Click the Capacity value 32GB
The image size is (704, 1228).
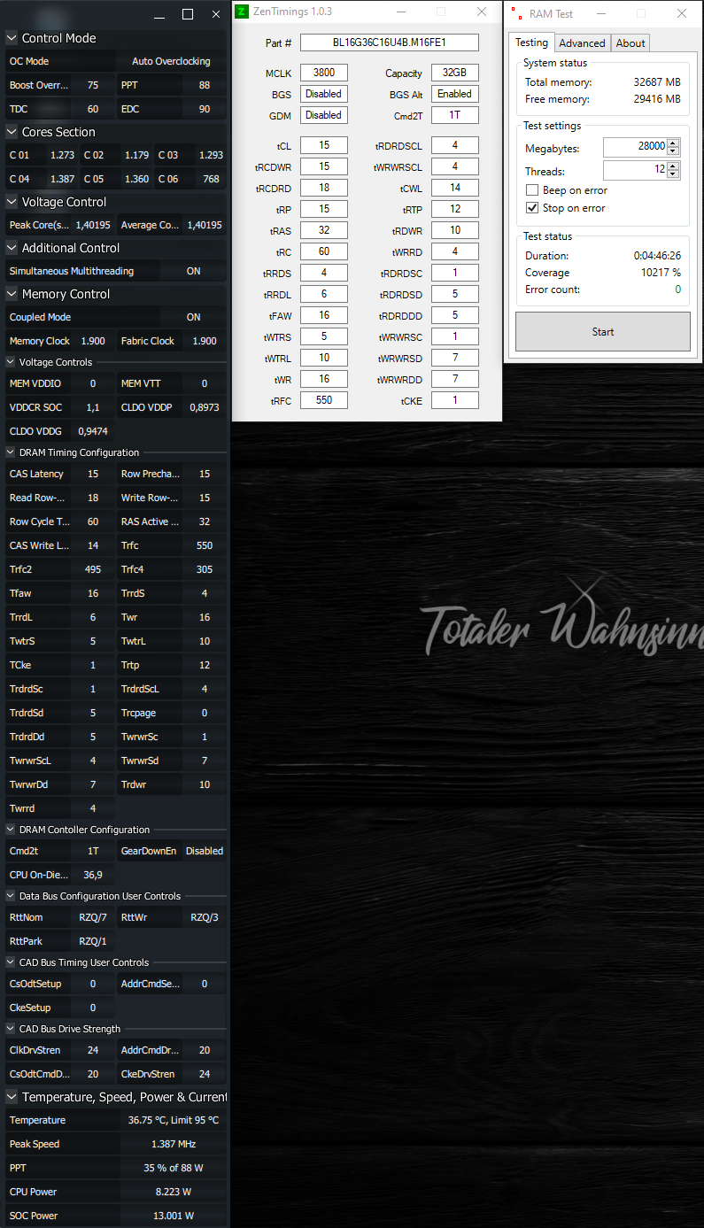tap(455, 73)
